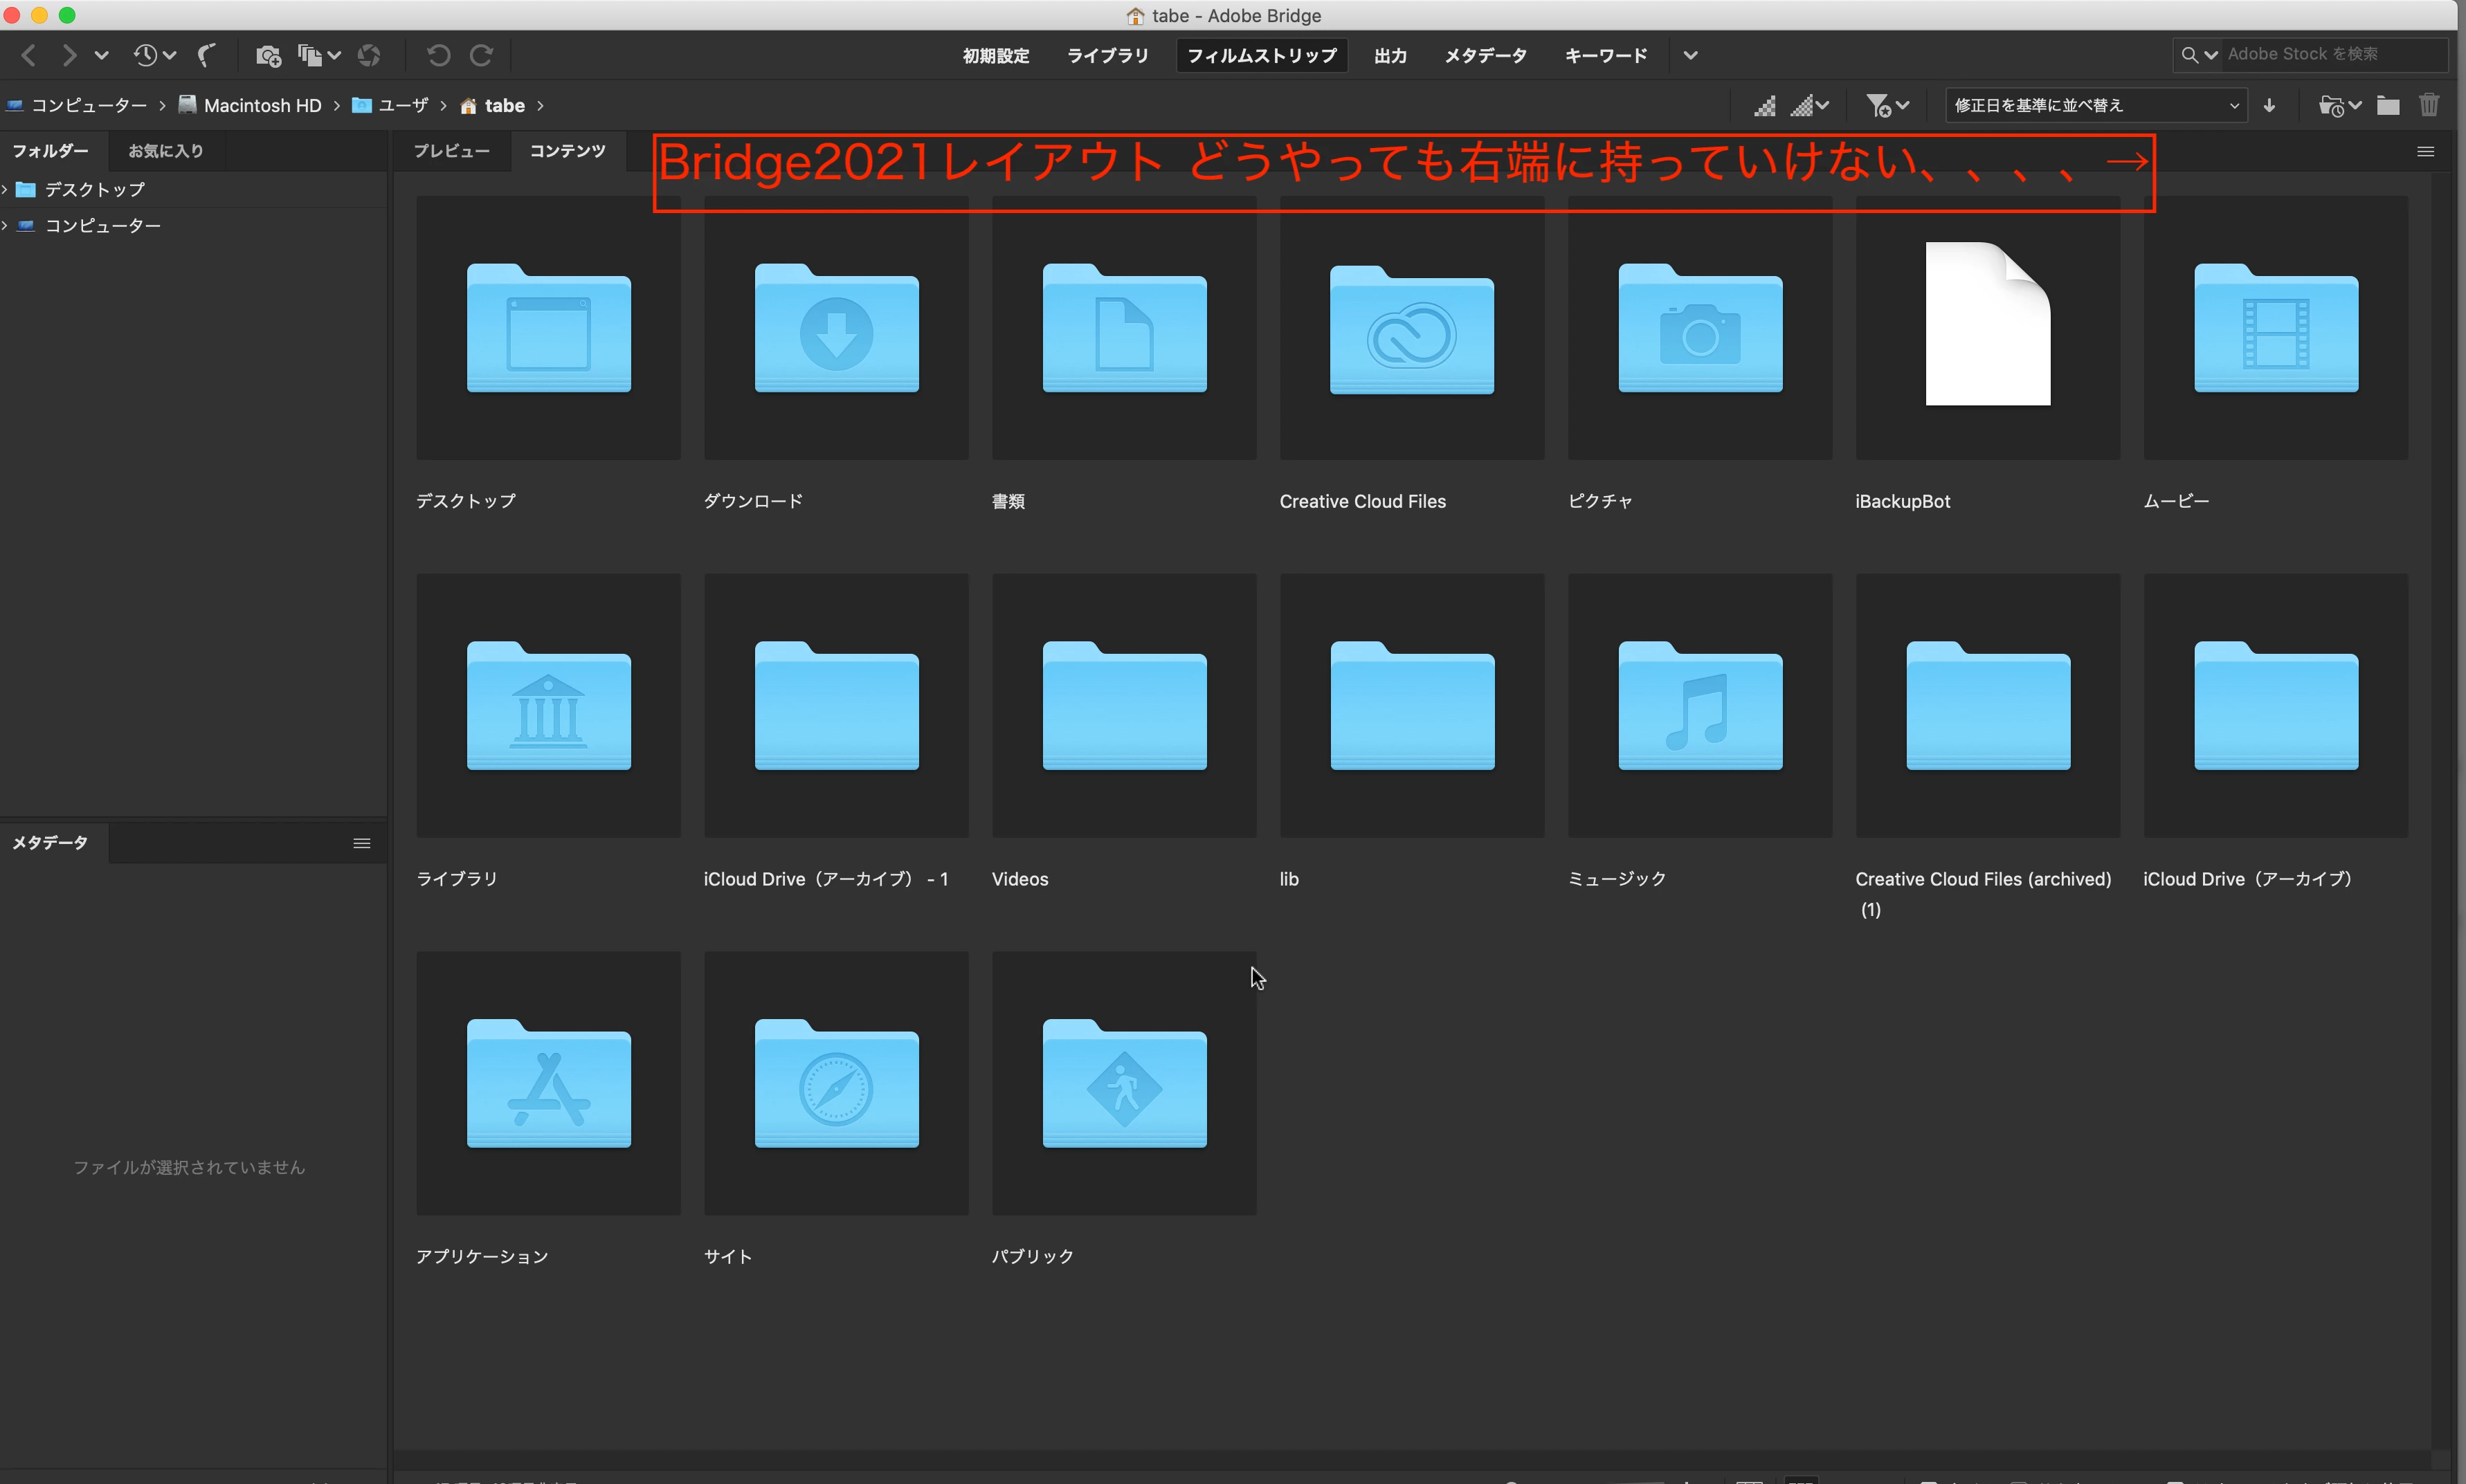Screen dimensions: 2466x1484
Task: Rotate 90° clockwise icon
Action: (481, 55)
